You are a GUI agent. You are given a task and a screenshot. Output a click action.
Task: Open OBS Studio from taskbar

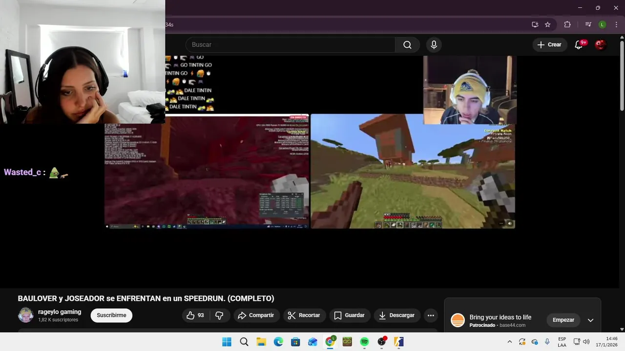(381, 342)
